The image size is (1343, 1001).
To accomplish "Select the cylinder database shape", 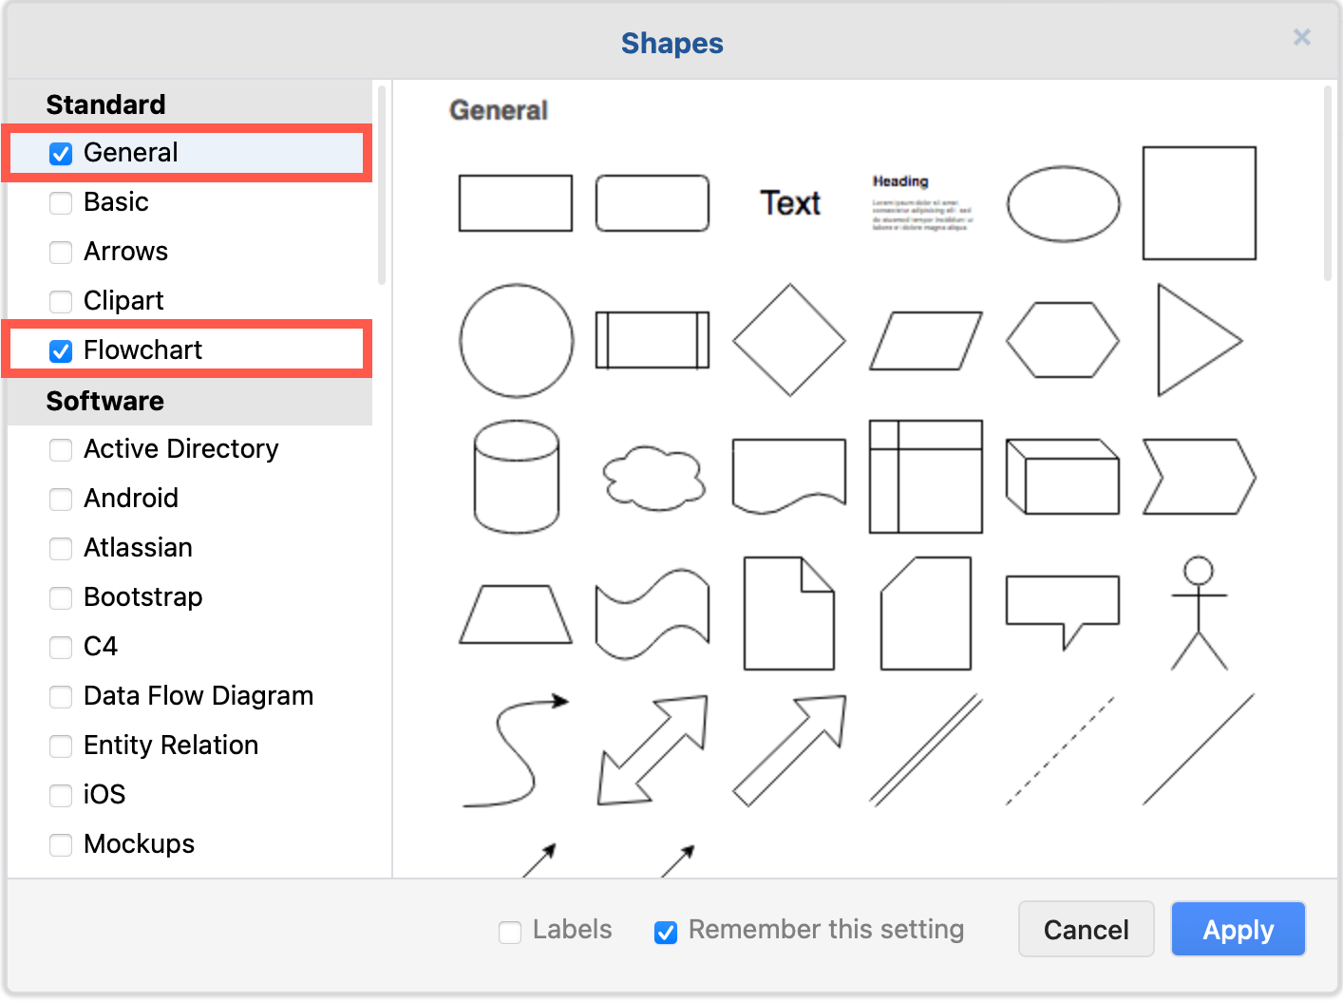I will click(x=515, y=478).
